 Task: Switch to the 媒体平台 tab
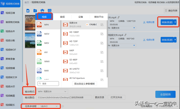tap(99, 17)
